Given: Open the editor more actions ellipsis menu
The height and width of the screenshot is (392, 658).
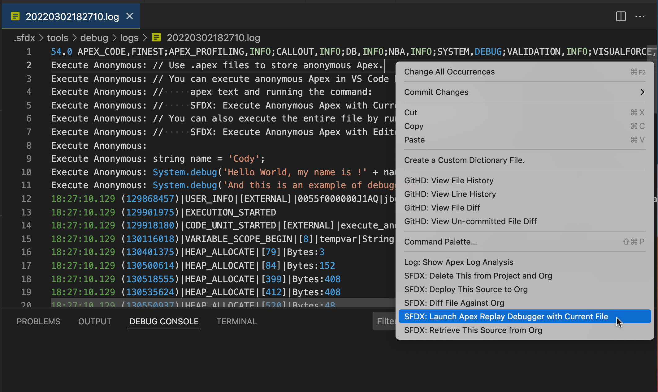Looking at the screenshot, I should (640, 17).
